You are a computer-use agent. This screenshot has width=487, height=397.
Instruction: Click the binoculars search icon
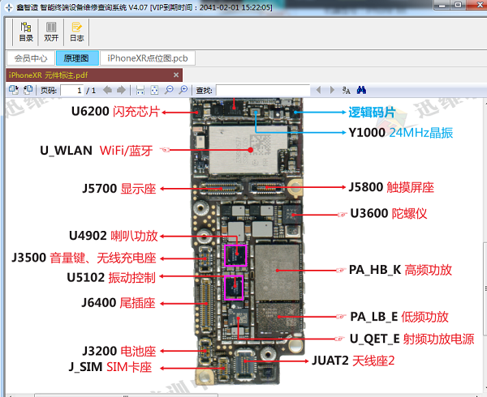361,90
